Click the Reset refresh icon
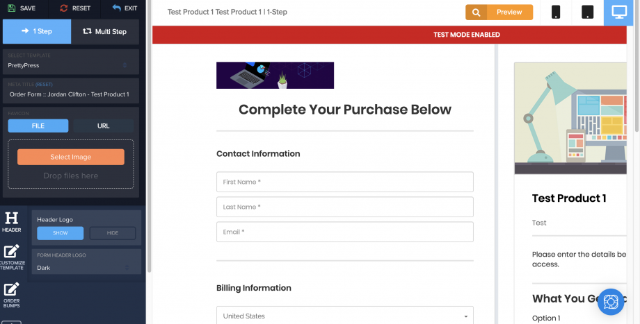Image resolution: width=640 pixels, height=324 pixels. click(64, 8)
